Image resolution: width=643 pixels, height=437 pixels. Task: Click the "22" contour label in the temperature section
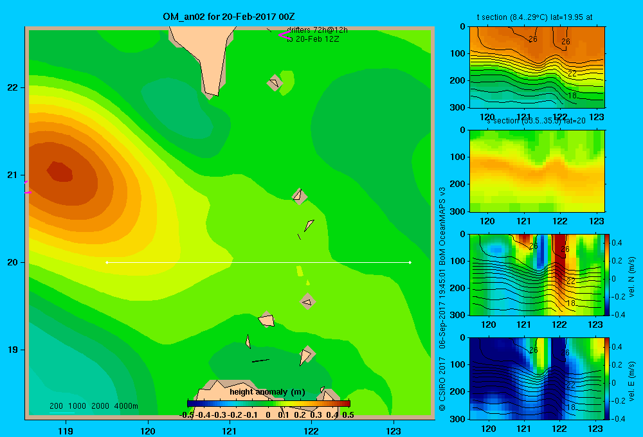click(572, 73)
